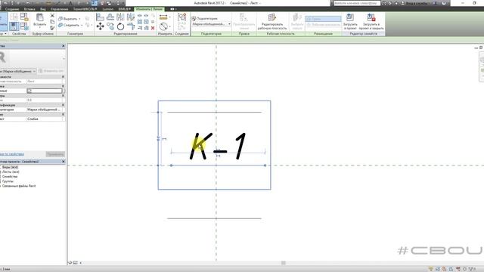
Task: Click the horizontal scrollbar thumb under the drawing
Action: pyautogui.click(x=284, y=263)
